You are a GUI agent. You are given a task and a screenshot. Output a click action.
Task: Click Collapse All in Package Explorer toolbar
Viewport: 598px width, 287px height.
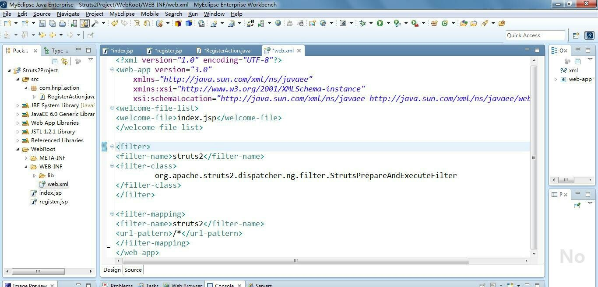click(55, 61)
